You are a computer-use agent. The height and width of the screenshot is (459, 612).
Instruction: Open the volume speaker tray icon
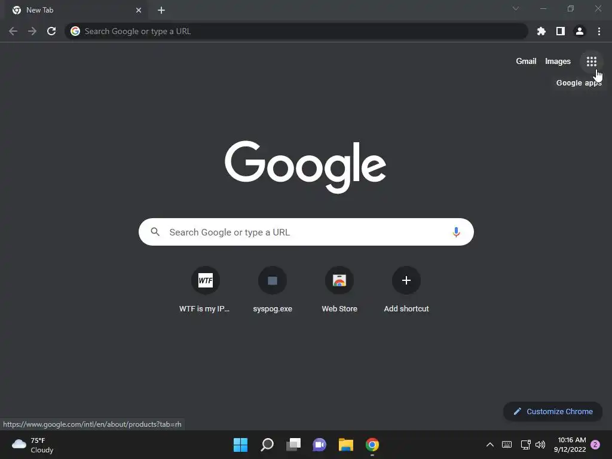tap(540, 445)
